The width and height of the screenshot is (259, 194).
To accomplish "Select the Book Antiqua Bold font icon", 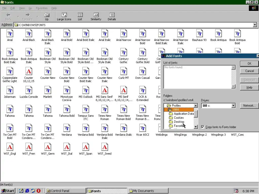I will [237, 33].
